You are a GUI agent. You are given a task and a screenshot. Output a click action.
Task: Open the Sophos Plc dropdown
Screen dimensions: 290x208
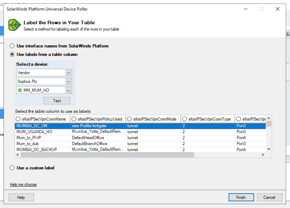[x=68, y=82]
